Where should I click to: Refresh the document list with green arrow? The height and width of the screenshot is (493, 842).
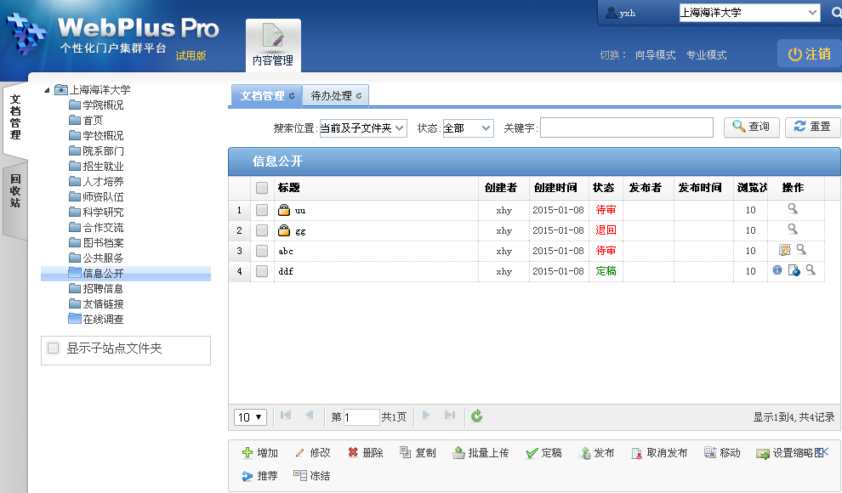tap(477, 416)
